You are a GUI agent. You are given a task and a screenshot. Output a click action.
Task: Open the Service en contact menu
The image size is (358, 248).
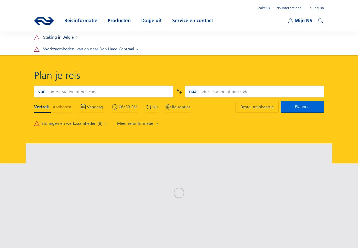pos(192,21)
